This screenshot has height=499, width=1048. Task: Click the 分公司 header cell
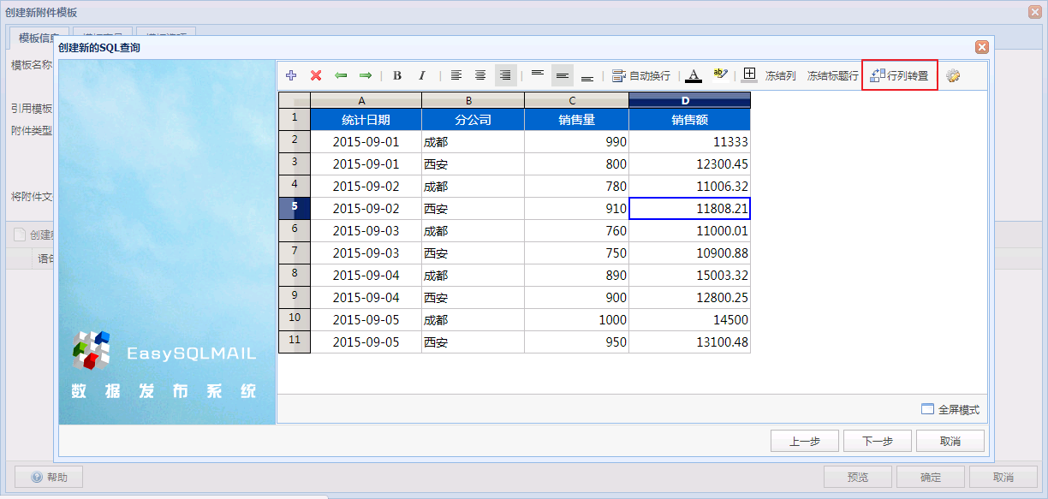pos(473,120)
